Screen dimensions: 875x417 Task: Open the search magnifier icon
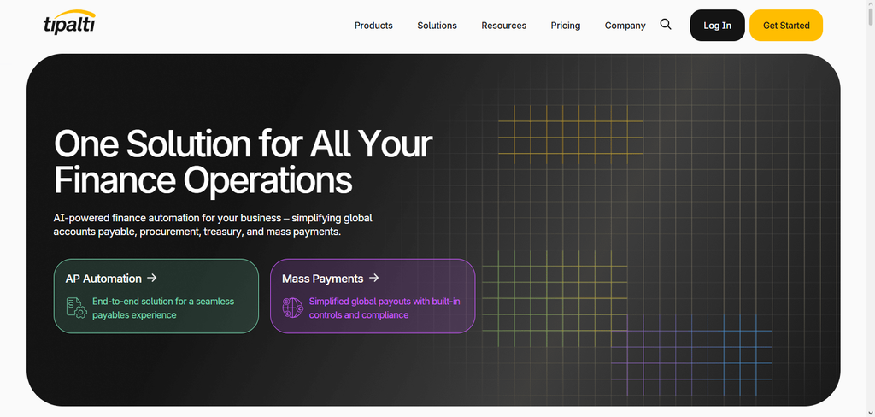(x=665, y=24)
